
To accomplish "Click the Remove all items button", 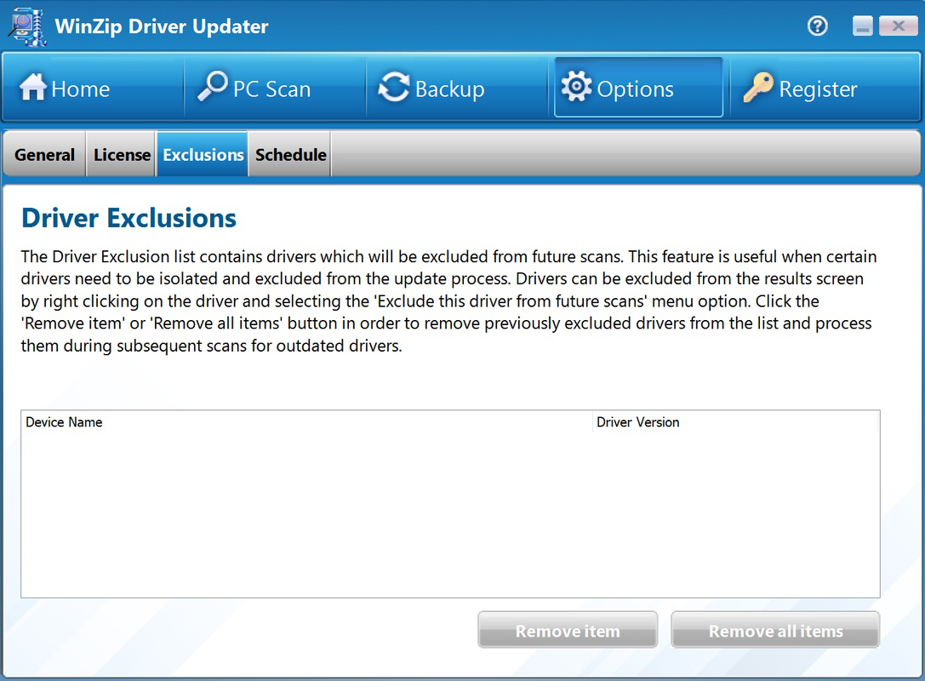I will click(775, 630).
